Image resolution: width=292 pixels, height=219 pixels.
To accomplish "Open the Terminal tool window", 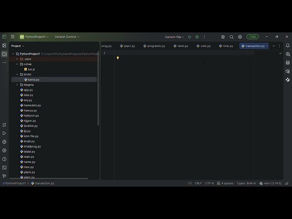I will coord(4,167).
